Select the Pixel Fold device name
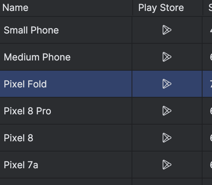Viewport: 212px width, 185px height. (x=25, y=84)
